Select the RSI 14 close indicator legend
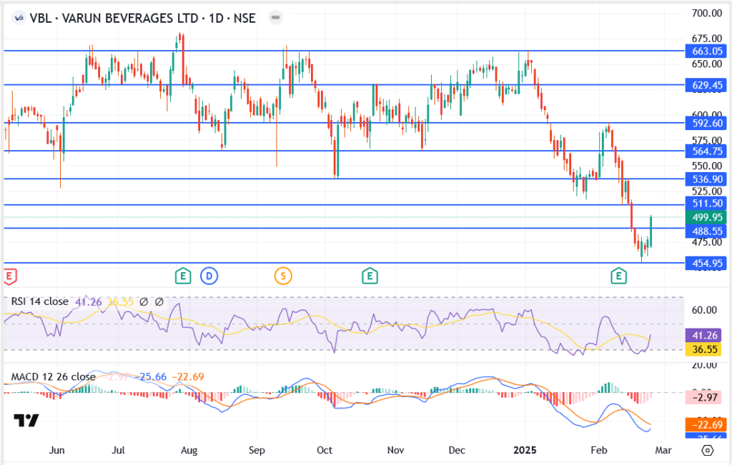 (x=39, y=302)
